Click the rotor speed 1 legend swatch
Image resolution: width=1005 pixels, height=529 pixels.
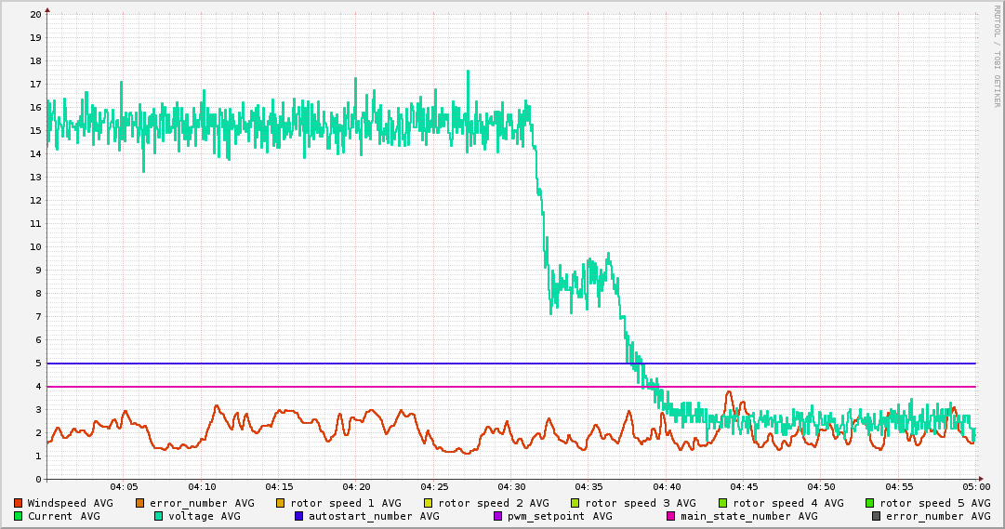(280, 503)
